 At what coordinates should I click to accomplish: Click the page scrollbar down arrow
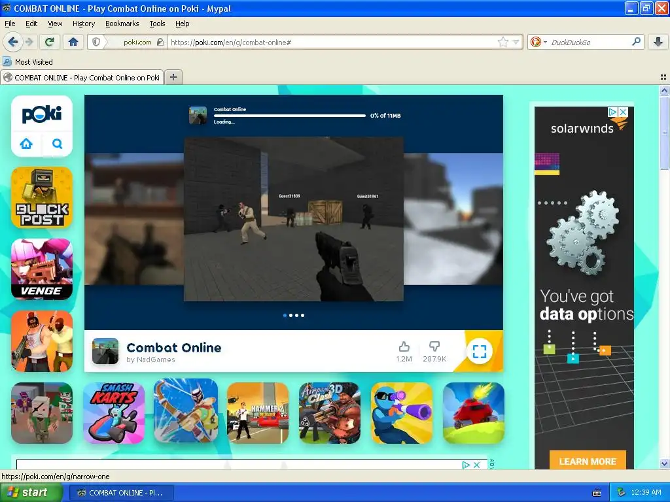coord(664,463)
